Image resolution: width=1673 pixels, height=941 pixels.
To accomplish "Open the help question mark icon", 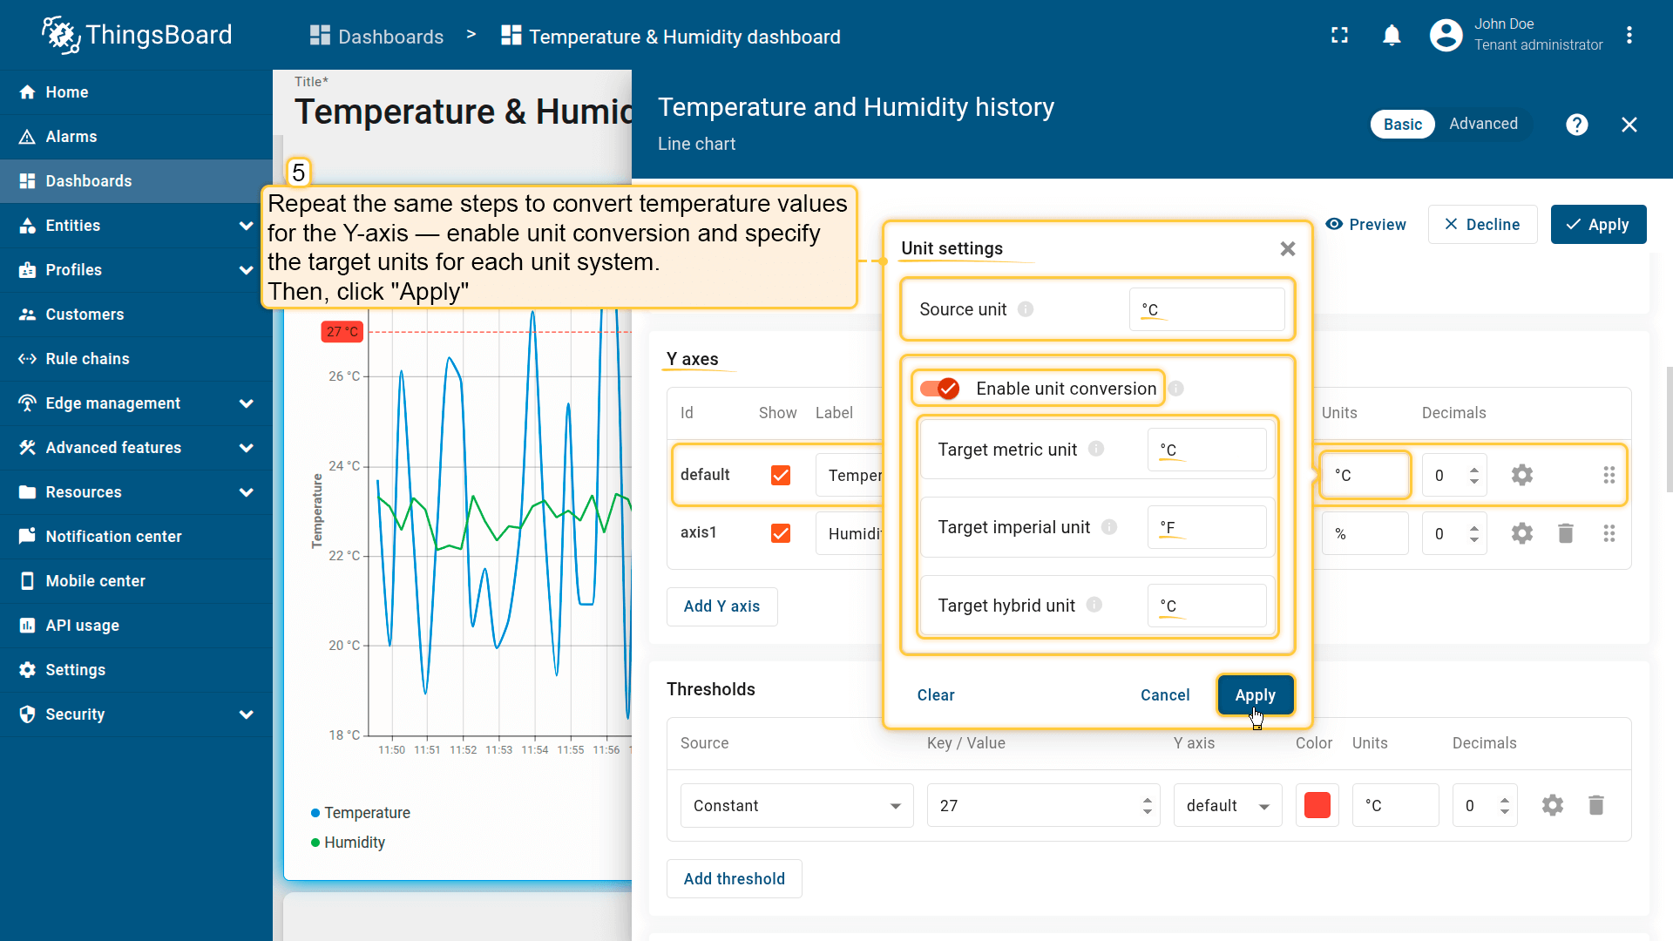I will 1576,125.
